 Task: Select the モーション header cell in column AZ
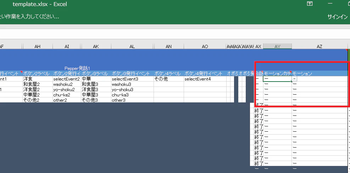[x=320, y=73]
